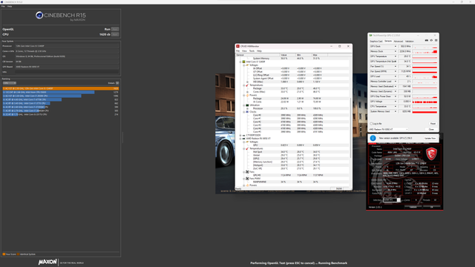This screenshot has height=267, width=475.
Task: Open Cinebench File menu
Action: pos(3,7)
